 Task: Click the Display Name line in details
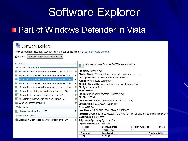110,74
